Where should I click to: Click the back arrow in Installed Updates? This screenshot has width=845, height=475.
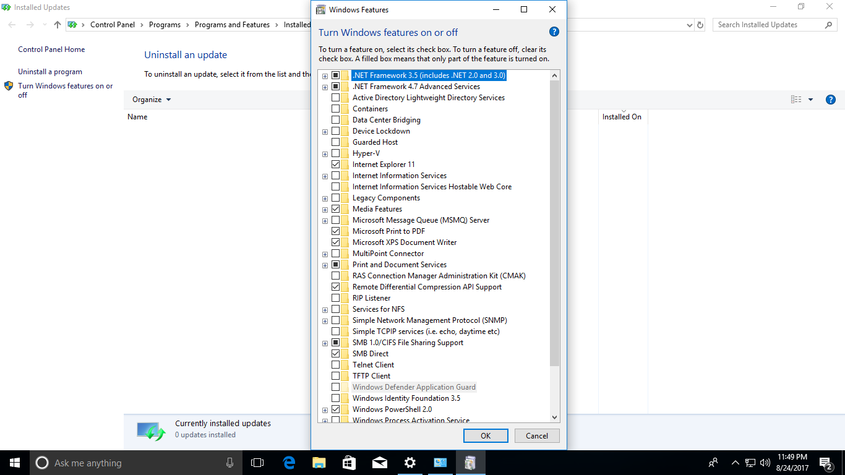[12, 25]
